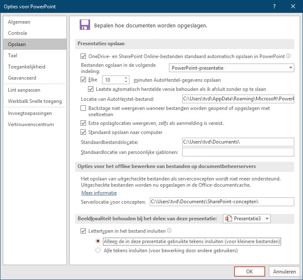The height and width of the screenshot is (280, 303).
Task: Open the Algemeen category
Action: [x=35, y=22]
